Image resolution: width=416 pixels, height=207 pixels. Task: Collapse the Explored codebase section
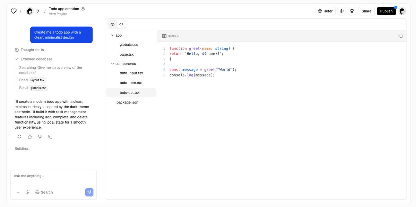click(16, 59)
